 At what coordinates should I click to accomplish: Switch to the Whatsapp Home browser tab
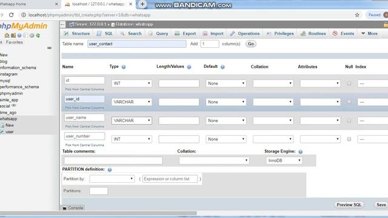point(28,4)
